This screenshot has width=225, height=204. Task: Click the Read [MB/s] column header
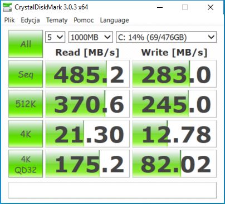click(87, 53)
